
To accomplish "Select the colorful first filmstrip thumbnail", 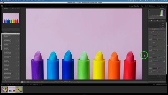I will pyautogui.click(x=5, y=89).
